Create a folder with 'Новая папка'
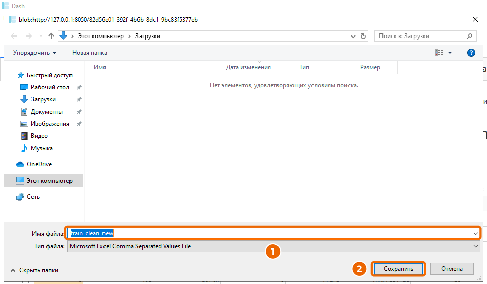The image size is (487, 284). [x=89, y=53]
